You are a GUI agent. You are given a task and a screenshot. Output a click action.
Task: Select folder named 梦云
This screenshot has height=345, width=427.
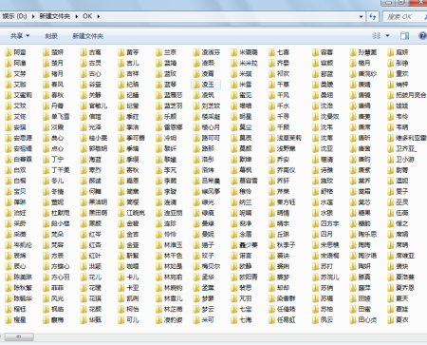pyautogui.click(x=204, y=309)
